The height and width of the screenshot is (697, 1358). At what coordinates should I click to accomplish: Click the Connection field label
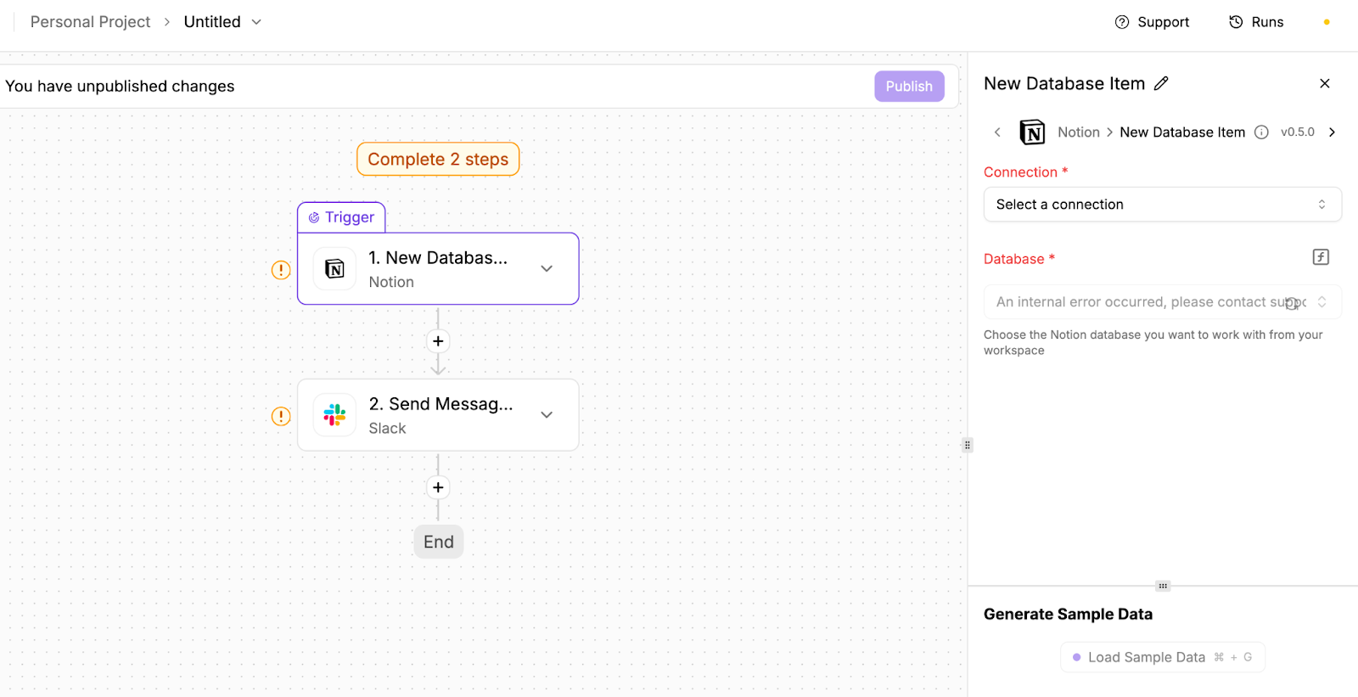(1025, 172)
